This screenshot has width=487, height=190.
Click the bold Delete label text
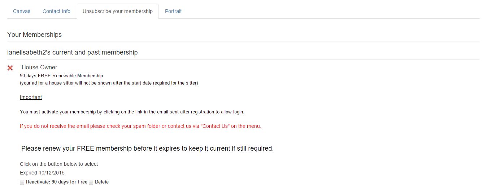(x=102, y=182)
